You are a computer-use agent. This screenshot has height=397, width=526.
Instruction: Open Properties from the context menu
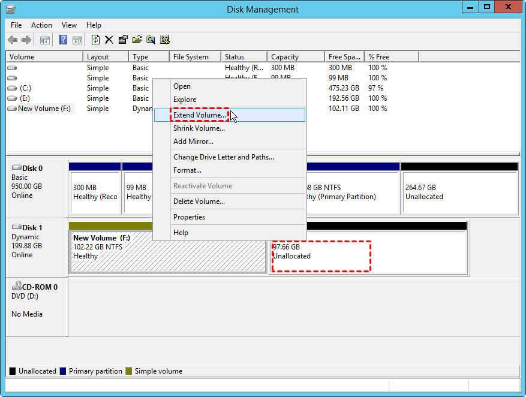[230, 217]
